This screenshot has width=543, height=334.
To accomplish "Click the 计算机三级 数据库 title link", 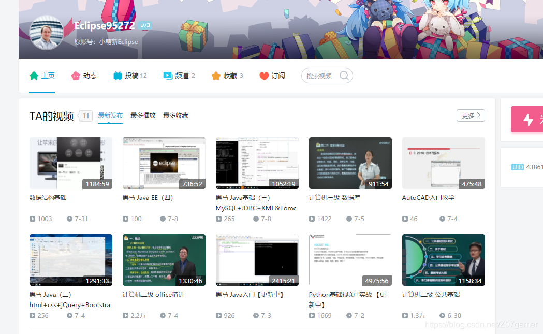I will (x=334, y=197).
